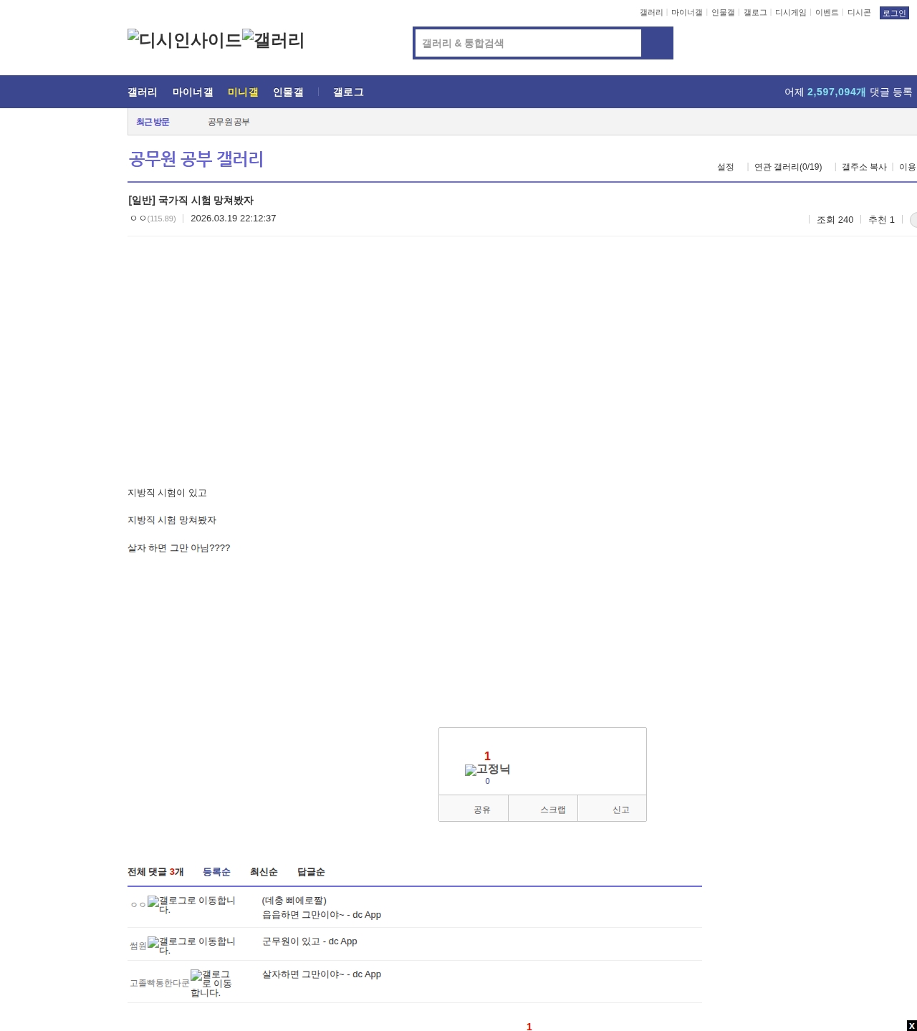Go to 디시게임 link

tap(790, 13)
